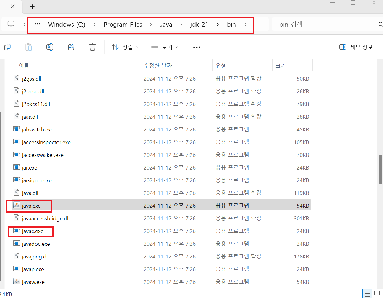Select the j2pkcs11.dll file icon
Viewport: 383px width, 298px height.
(x=17, y=104)
